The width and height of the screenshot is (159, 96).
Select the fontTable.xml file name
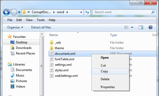pos(64,59)
